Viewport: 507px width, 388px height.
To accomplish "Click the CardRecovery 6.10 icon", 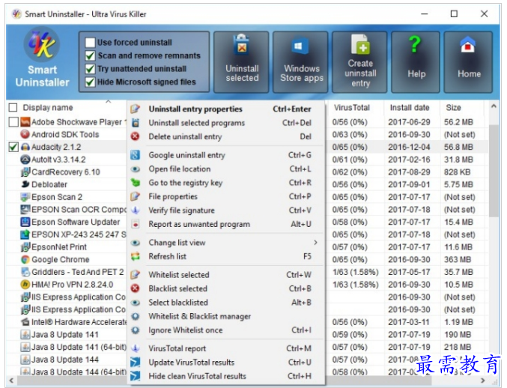I will 25,172.
